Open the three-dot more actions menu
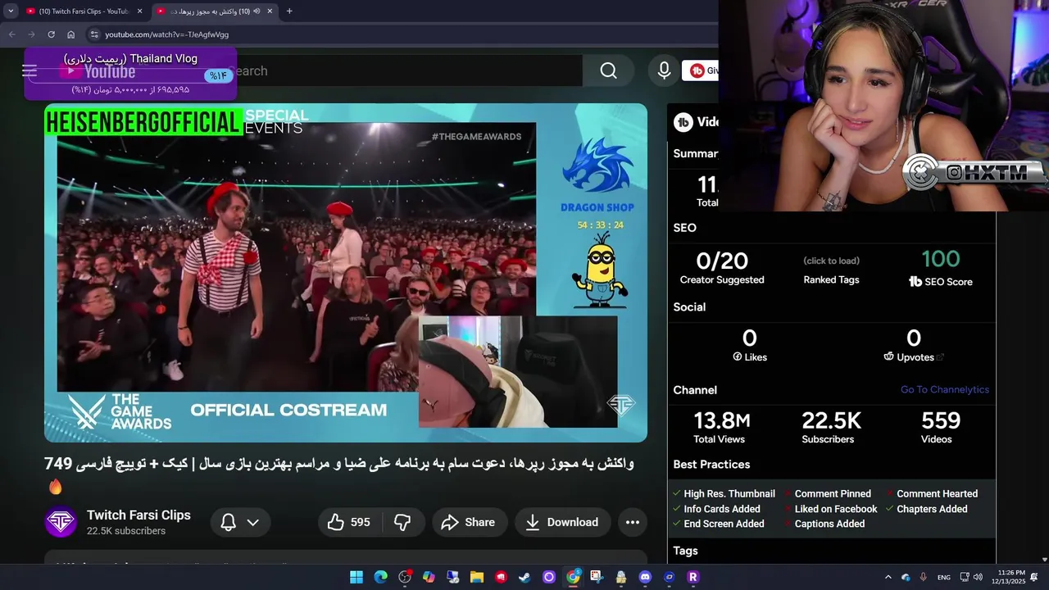The image size is (1049, 590). 632,522
